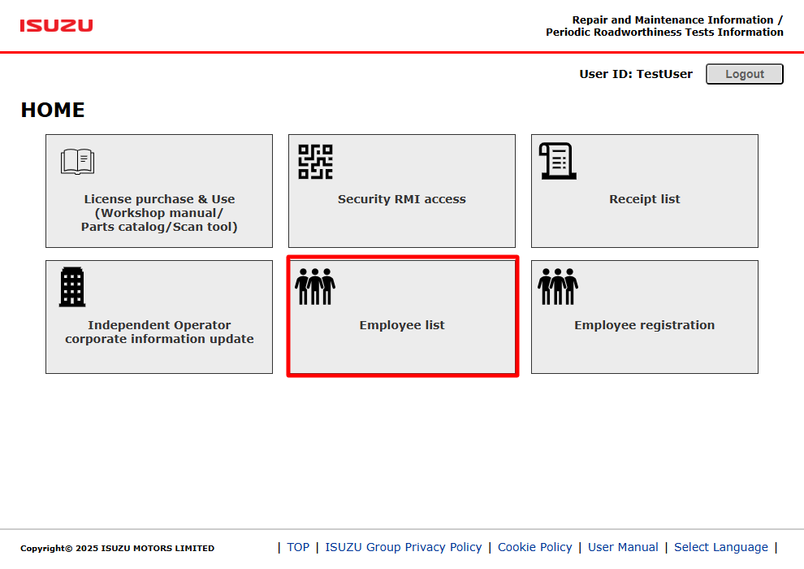Open the Employee registration tile
The height and width of the screenshot is (569, 804).
pyautogui.click(x=645, y=317)
